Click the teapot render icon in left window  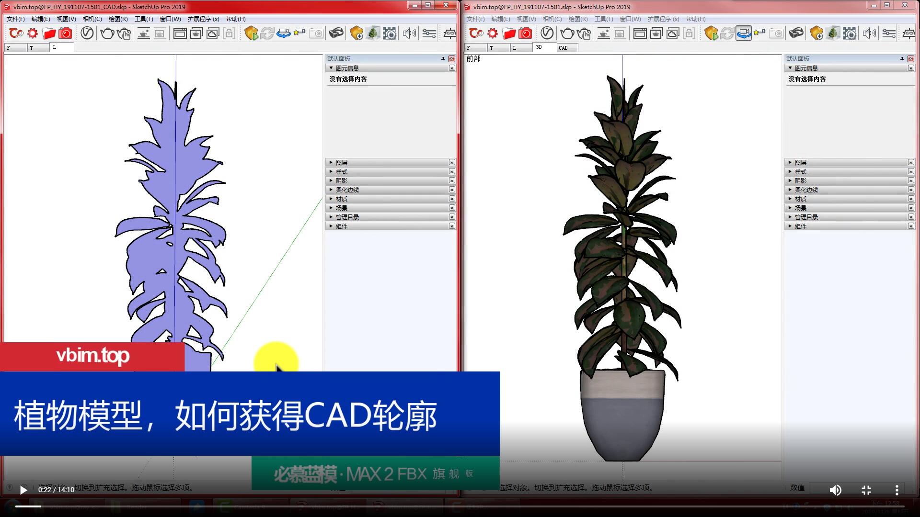(x=107, y=33)
